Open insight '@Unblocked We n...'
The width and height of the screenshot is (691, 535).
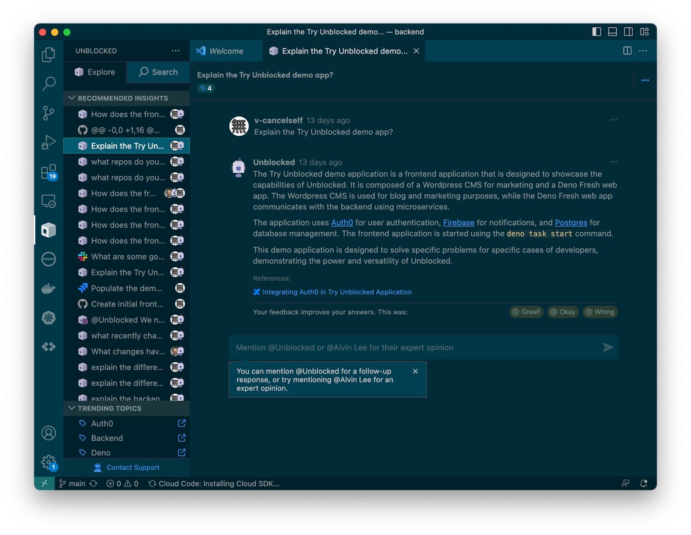(127, 320)
